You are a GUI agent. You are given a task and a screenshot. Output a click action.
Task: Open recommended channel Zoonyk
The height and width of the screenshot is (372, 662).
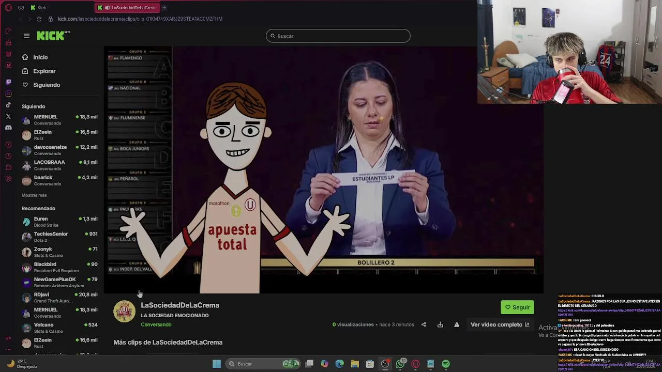pos(59,252)
